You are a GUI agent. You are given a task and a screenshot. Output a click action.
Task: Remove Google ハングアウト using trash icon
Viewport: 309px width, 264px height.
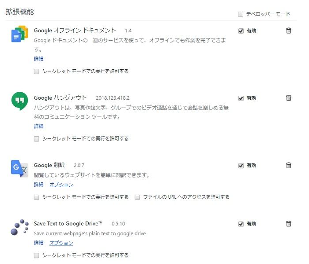coord(289,98)
